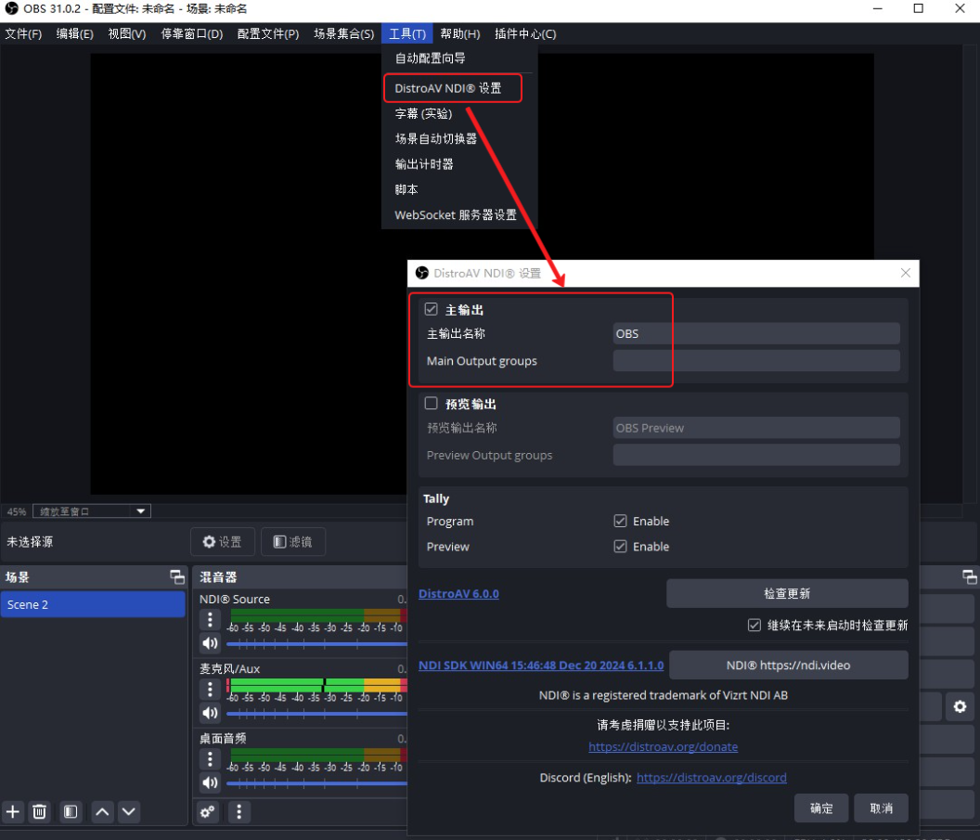Mute the 桌面音频 audio track
Screen dimensions: 980x840
[x=210, y=782]
